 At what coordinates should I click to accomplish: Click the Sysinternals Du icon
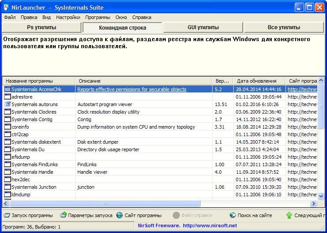(x=8, y=149)
